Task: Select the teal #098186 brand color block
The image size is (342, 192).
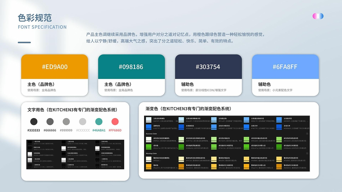Action: [x=131, y=67]
